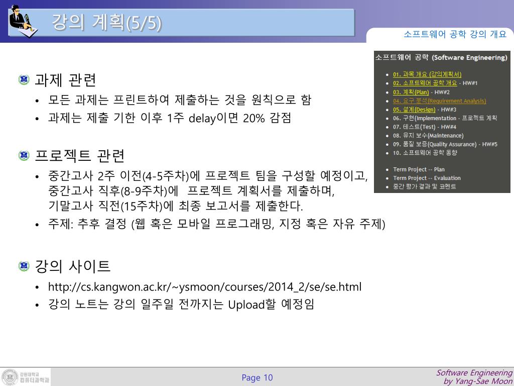Open the 05. 설계(Design) link
The width and height of the screenshot is (514, 386).
pyautogui.click(x=414, y=109)
